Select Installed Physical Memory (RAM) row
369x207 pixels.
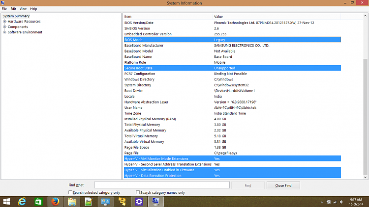pyautogui.click(x=232, y=119)
